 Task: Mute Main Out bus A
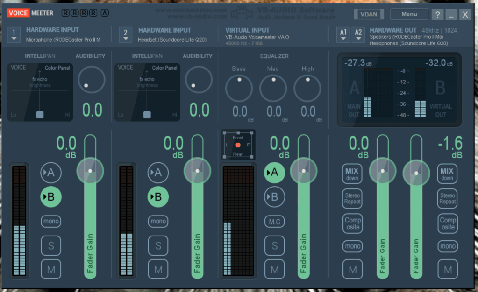click(353, 270)
